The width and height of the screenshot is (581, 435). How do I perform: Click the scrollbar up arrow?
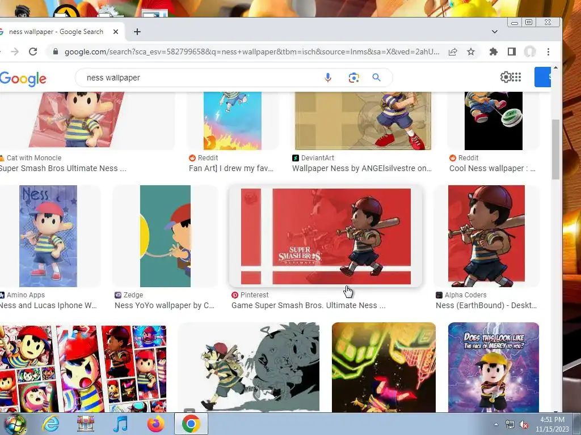pyautogui.click(x=555, y=68)
